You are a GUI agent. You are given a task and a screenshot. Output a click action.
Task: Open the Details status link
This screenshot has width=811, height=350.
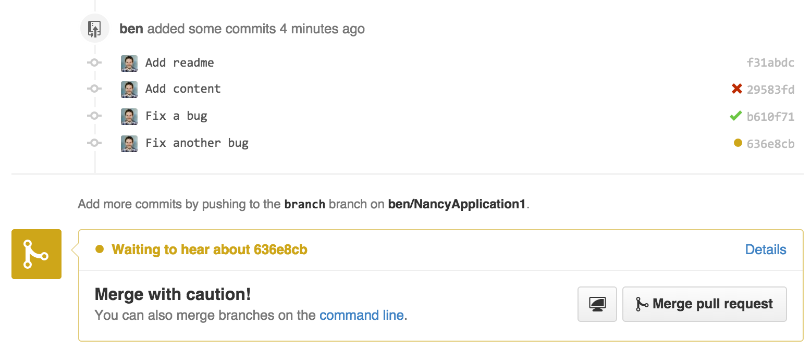765,249
